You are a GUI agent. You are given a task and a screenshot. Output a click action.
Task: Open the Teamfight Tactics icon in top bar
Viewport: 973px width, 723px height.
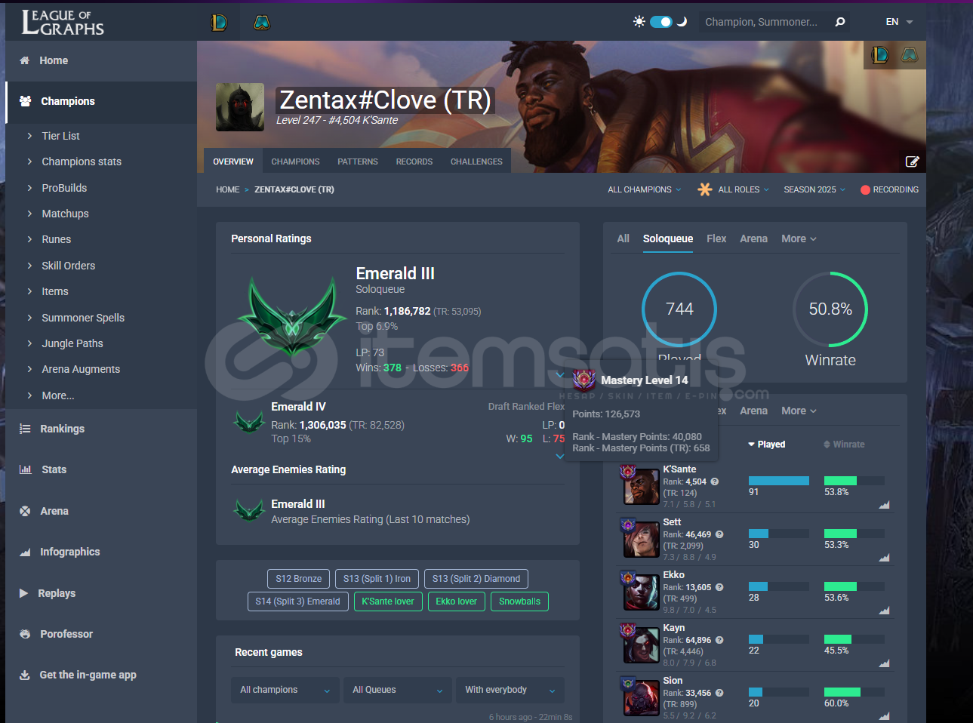tap(262, 23)
